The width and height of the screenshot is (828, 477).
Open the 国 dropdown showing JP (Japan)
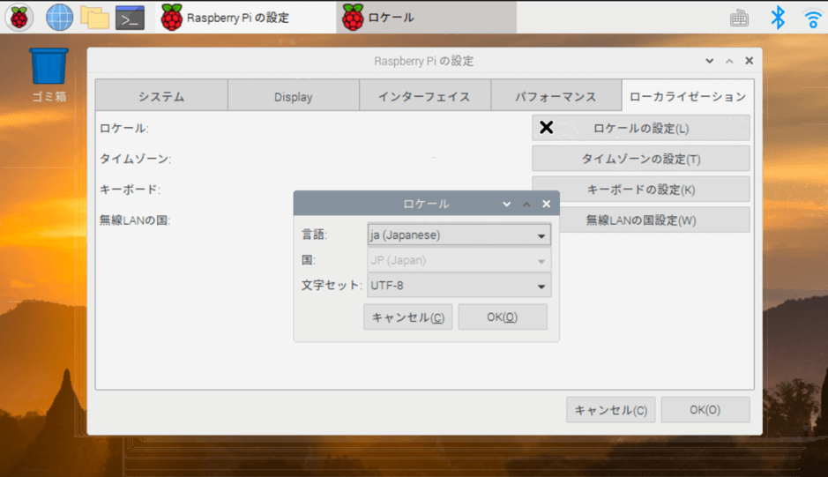[x=459, y=260]
